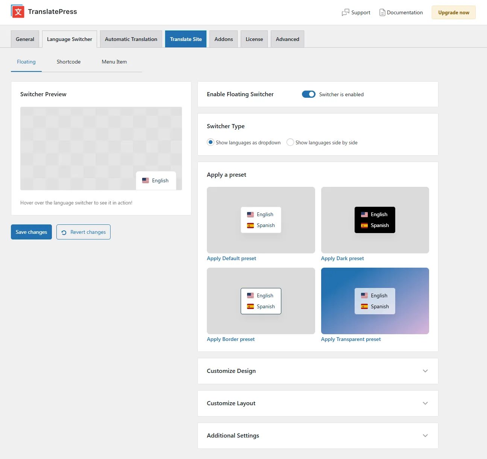Click the hover hint text under preview
The image size is (487, 459).
click(x=76, y=203)
